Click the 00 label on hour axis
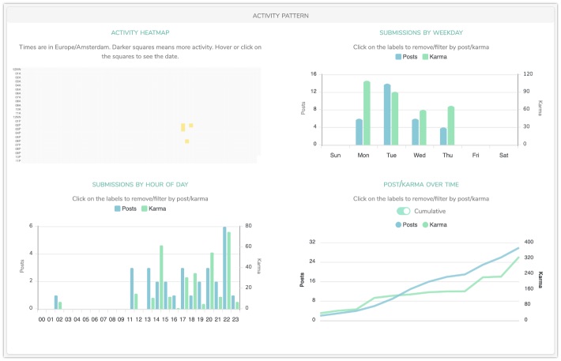Screen dimensions: 561x361 [x=42, y=319]
